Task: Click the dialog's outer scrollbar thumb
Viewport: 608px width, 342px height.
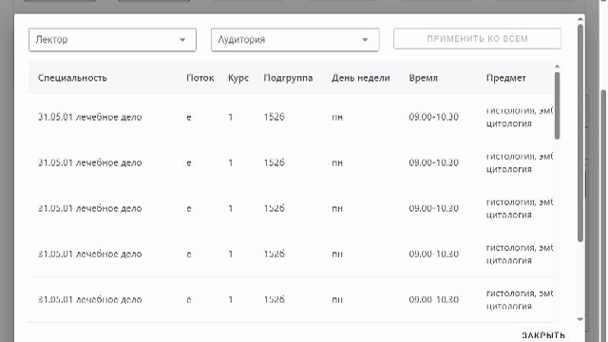Action: pyautogui.click(x=580, y=133)
